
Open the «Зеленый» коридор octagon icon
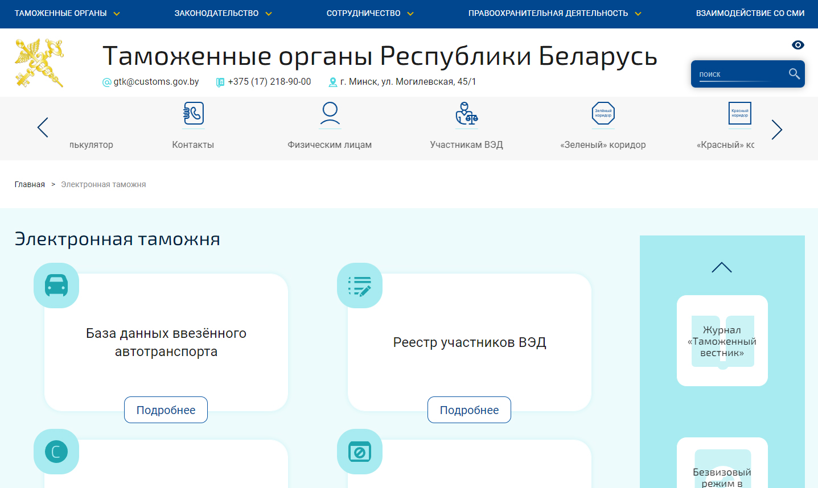pyautogui.click(x=603, y=113)
